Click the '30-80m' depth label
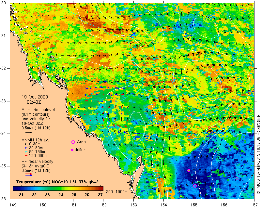Image resolution: width=261 pixels, height=208 pixels. coord(36,148)
